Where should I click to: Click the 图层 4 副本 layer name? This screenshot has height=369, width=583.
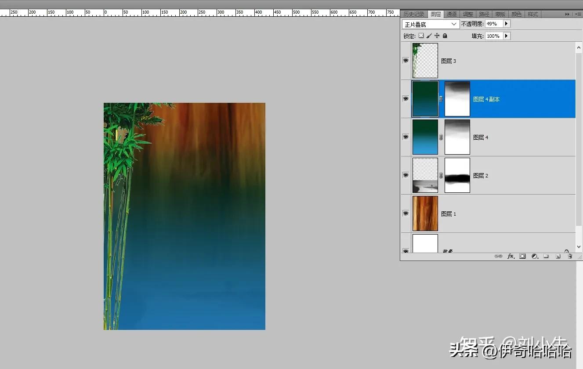486,99
